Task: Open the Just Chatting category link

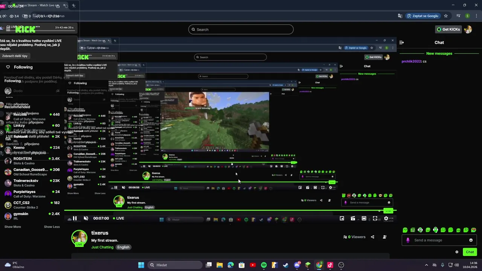Action: (x=102, y=247)
